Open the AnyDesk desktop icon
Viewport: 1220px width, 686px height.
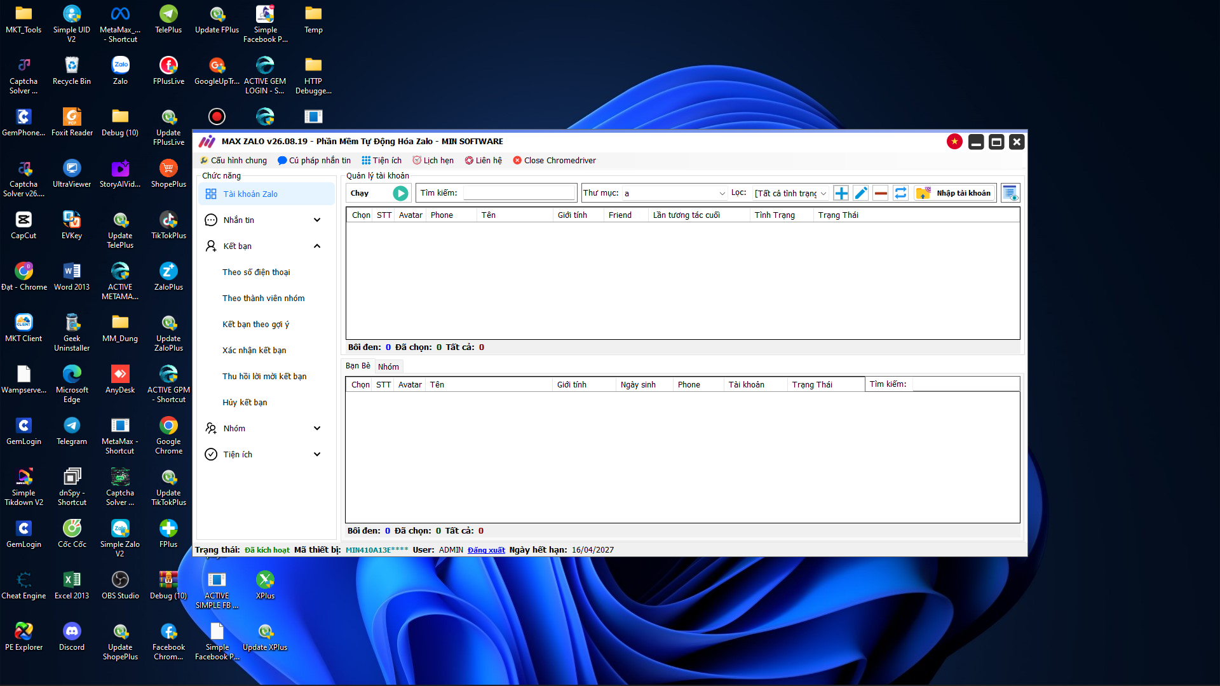pyautogui.click(x=120, y=379)
